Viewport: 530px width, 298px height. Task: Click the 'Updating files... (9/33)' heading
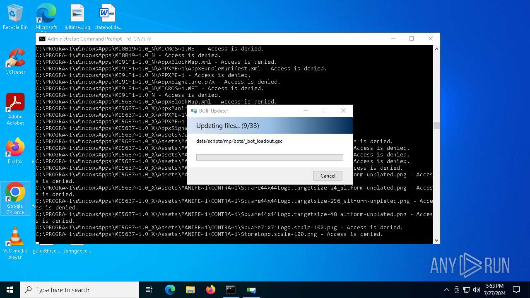[227, 126]
